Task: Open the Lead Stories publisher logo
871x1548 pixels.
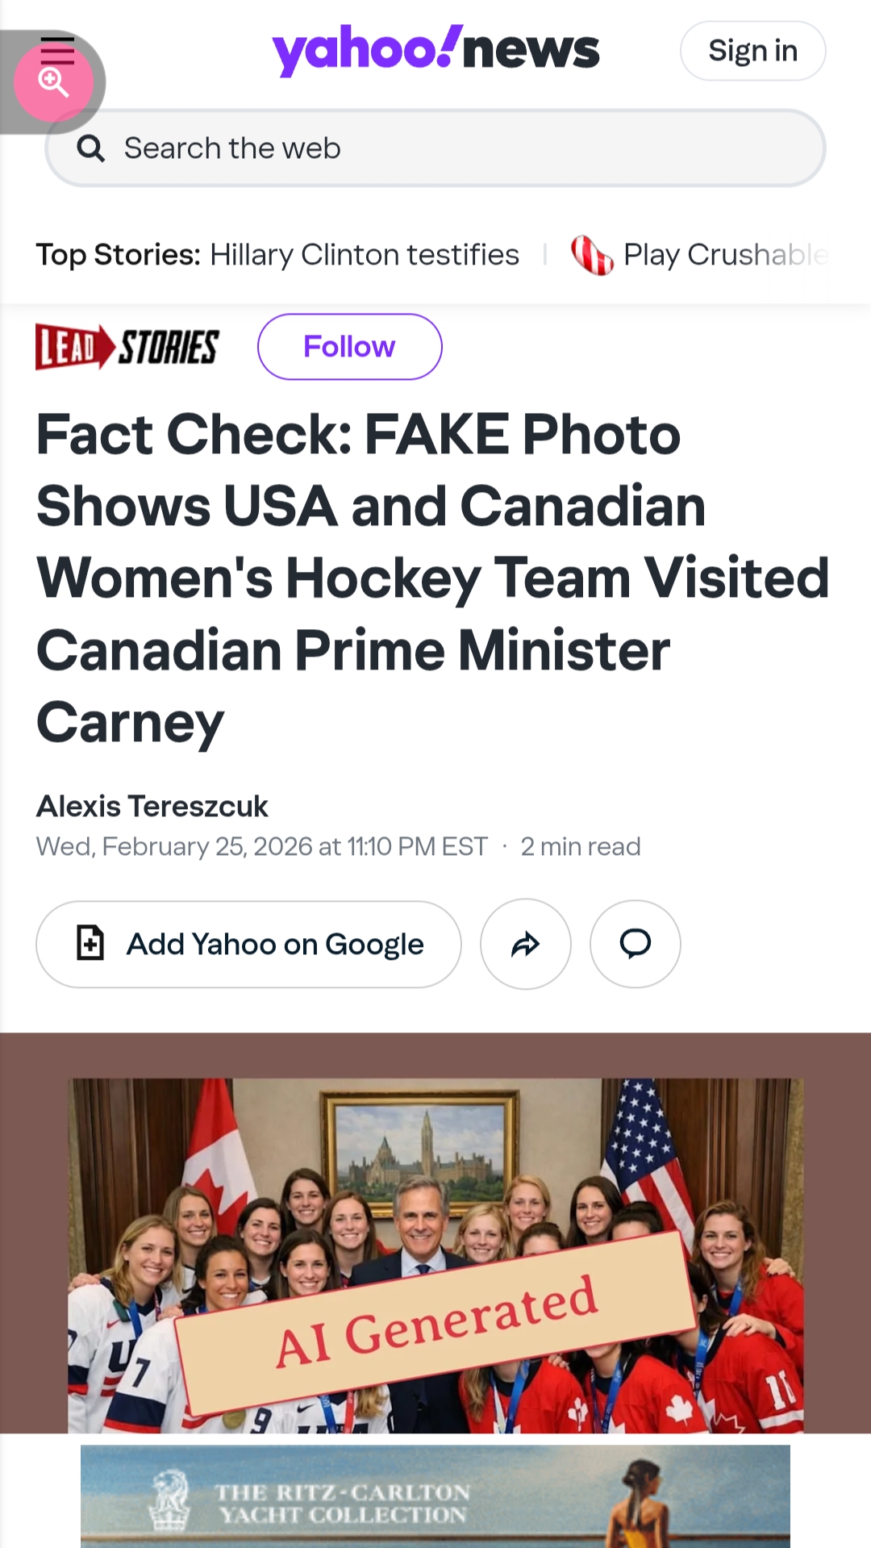Action: (127, 347)
